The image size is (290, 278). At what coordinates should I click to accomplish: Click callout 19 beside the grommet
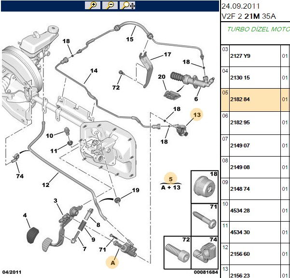click(x=136, y=190)
